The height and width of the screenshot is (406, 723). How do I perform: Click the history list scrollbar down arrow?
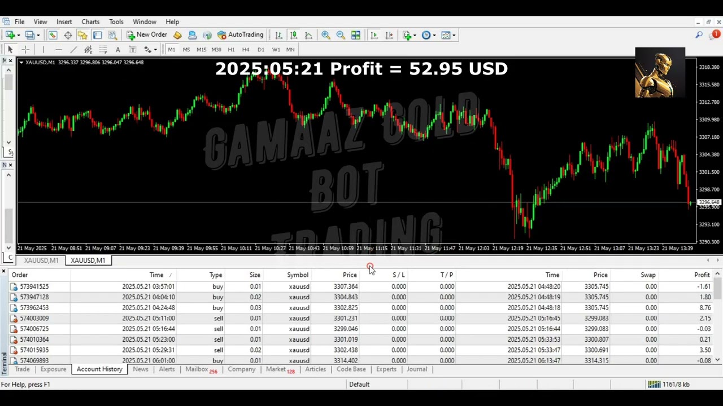click(x=717, y=360)
